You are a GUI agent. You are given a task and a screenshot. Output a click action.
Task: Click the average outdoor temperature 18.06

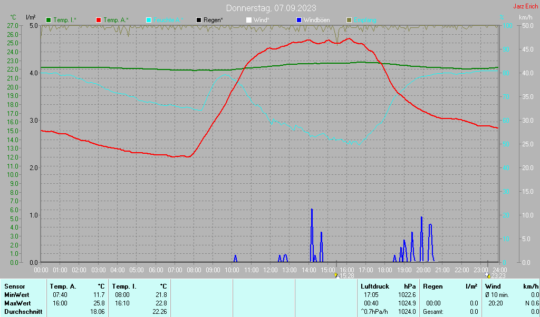[x=97, y=312]
